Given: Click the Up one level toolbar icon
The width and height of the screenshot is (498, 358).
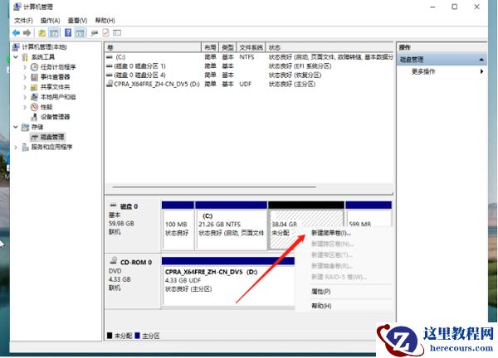Looking at the screenshot, I should [42, 32].
